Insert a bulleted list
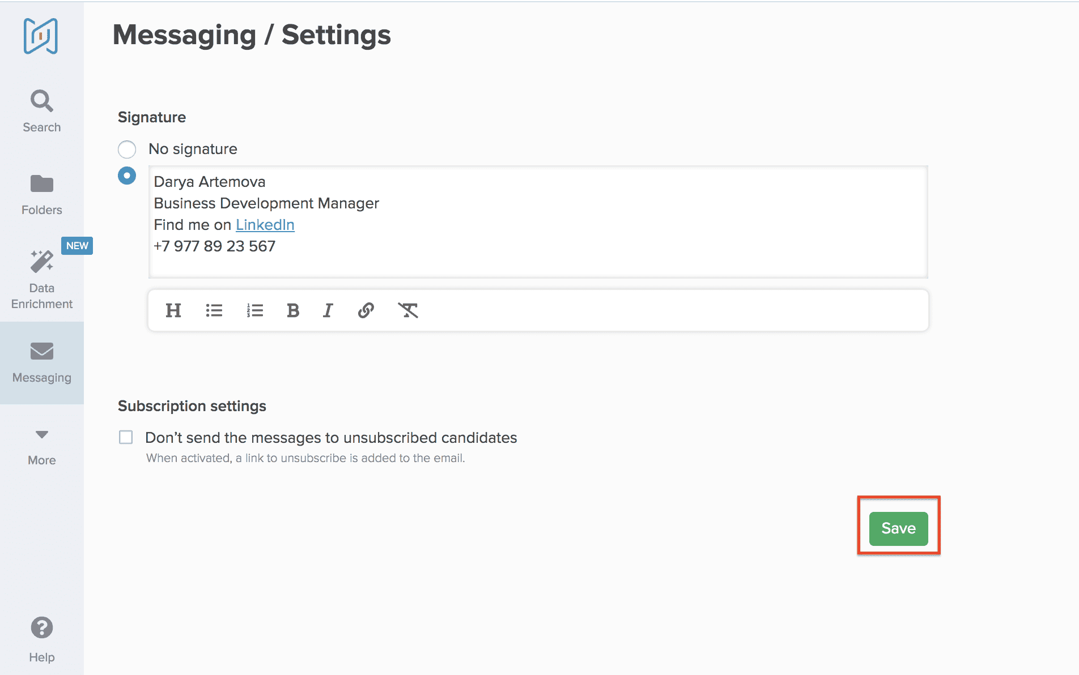Image resolution: width=1079 pixels, height=675 pixels. 214,310
